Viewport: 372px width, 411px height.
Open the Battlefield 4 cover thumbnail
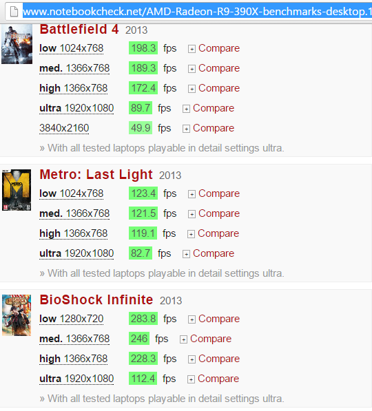coord(17,44)
